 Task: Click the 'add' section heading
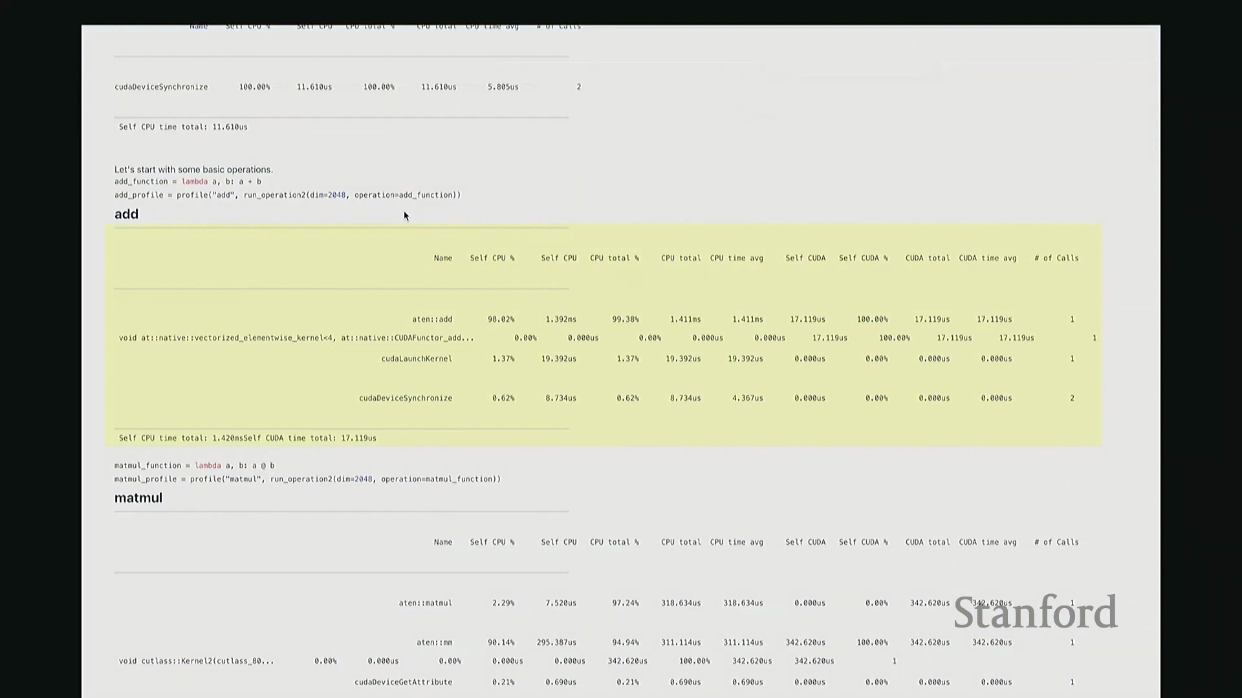click(x=126, y=215)
